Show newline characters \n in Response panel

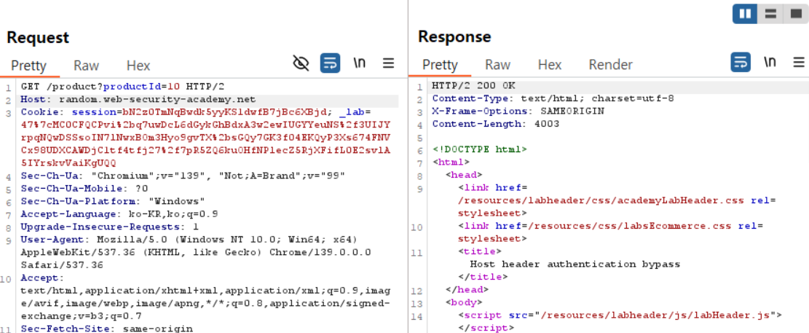point(770,62)
